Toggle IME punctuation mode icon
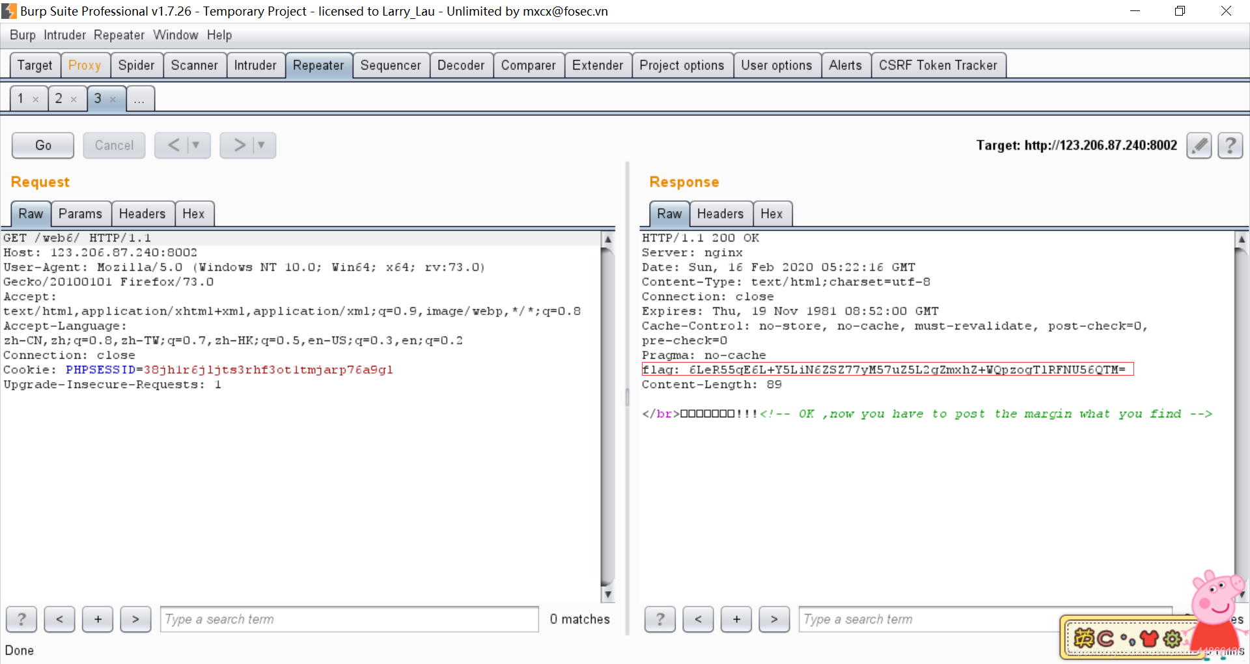 click(x=1127, y=639)
